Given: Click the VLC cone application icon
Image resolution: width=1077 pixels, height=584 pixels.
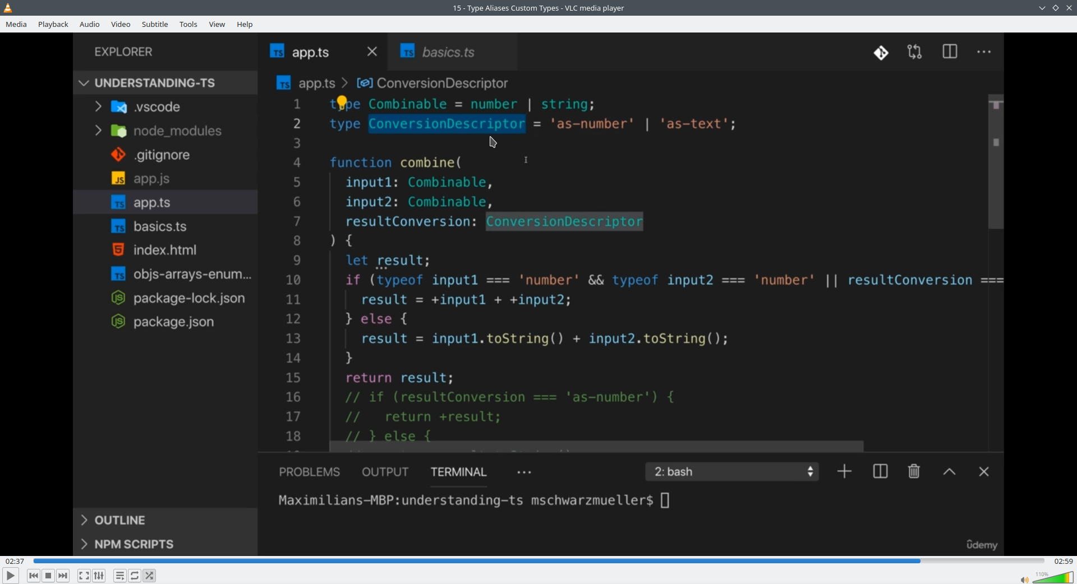Looking at the screenshot, I should [x=8, y=8].
